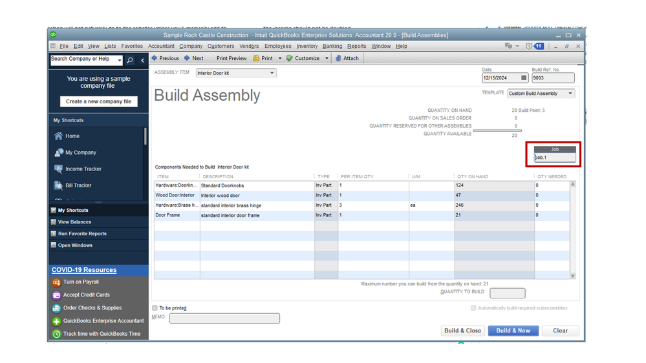Open the Inventory menu
Image resolution: width=646 pixels, height=363 pixels.
[307, 46]
